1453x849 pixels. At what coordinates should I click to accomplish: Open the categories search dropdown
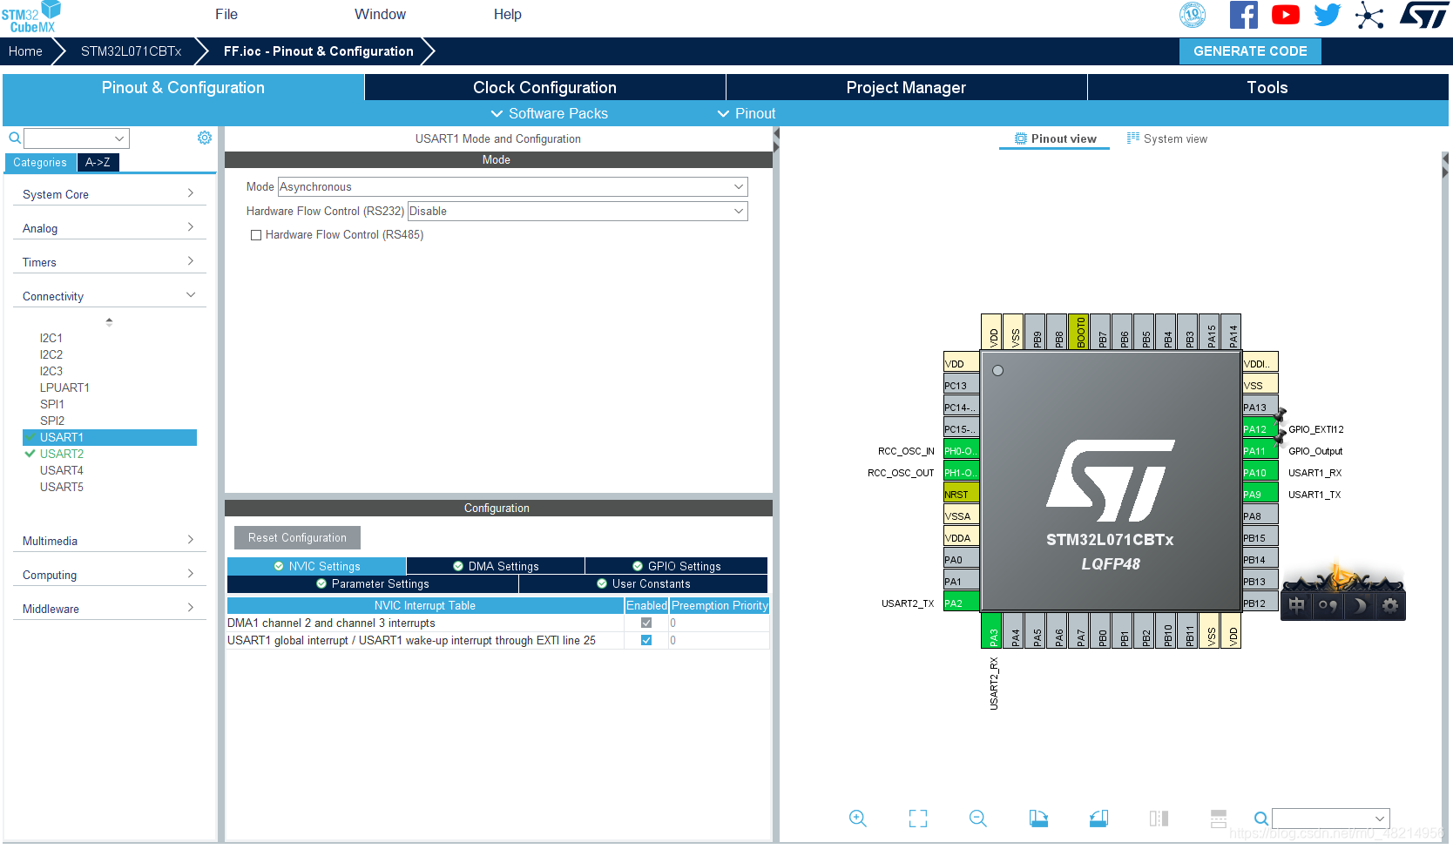[x=77, y=138]
